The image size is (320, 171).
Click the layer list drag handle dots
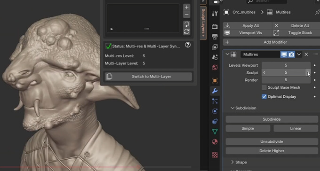[146, 29]
